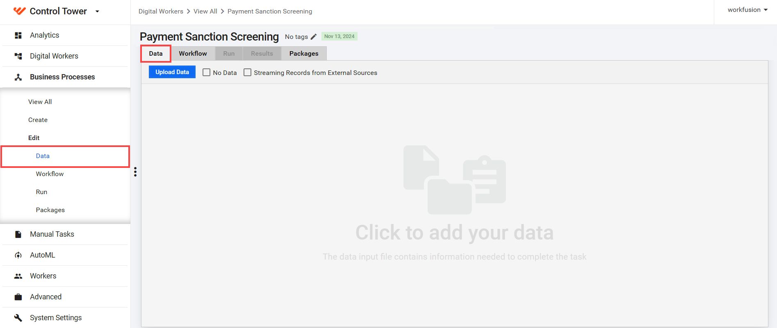Select View All under Business Processes

(x=40, y=102)
